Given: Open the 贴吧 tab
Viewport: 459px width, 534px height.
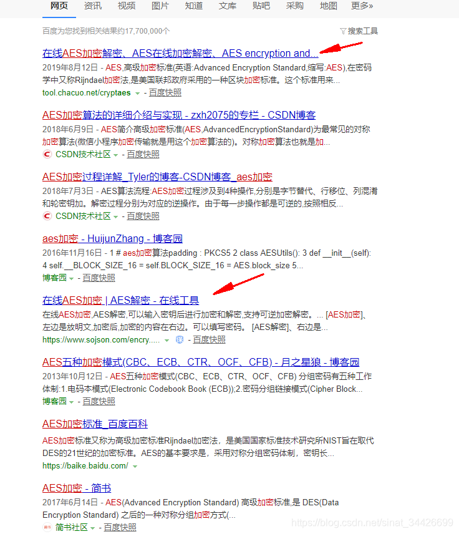Looking at the screenshot, I should [x=261, y=6].
